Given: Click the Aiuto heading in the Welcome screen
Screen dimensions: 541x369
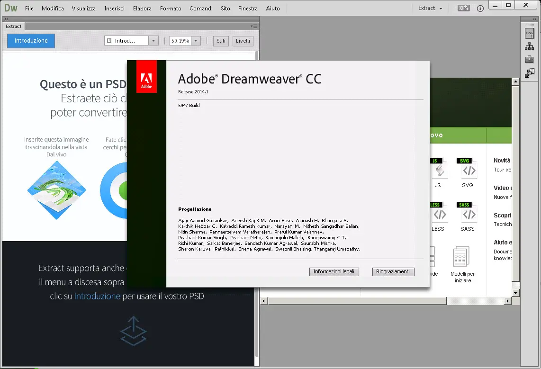Looking at the screenshot, I should click(502, 243).
